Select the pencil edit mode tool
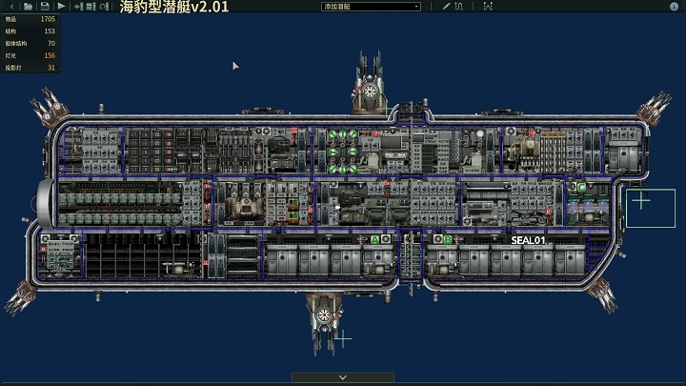The height and width of the screenshot is (386, 686). [x=446, y=6]
